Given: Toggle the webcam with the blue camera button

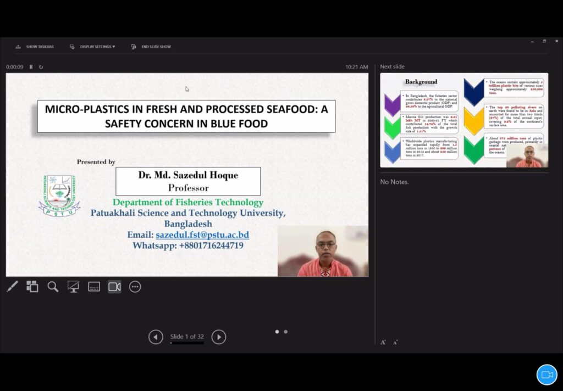Looking at the screenshot, I should pos(546,374).
